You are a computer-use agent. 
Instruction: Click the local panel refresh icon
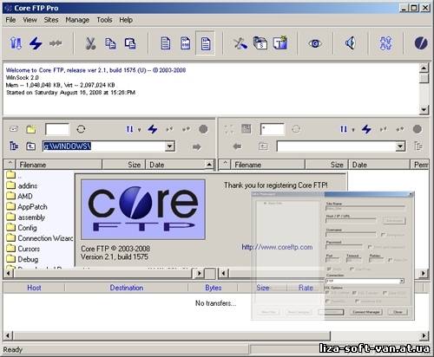coord(81,129)
